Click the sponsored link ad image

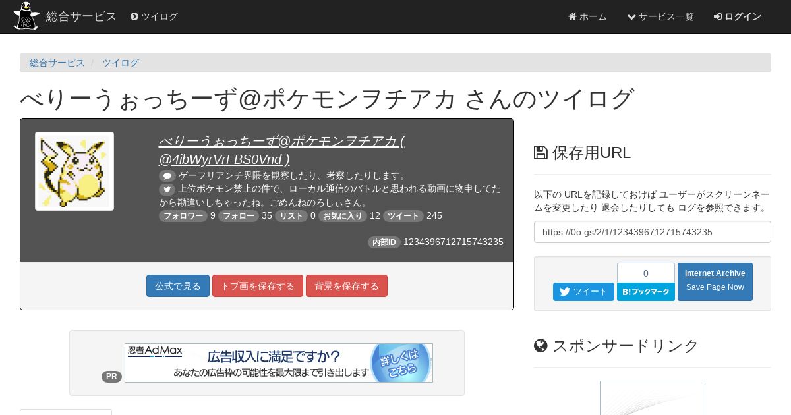653,398
